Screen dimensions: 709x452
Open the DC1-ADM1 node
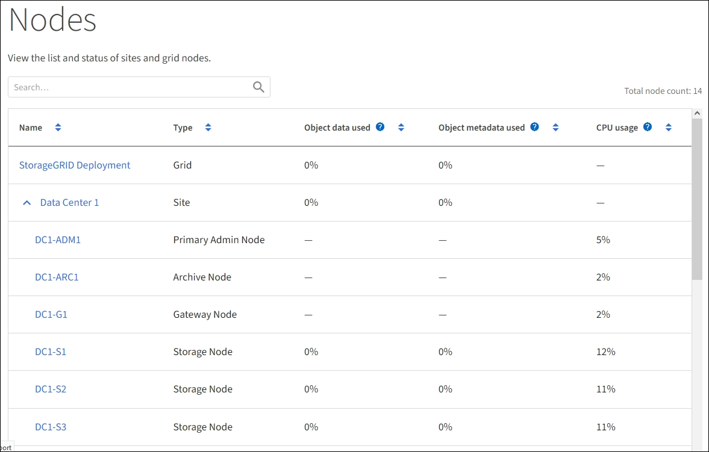pyautogui.click(x=58, y=240)
